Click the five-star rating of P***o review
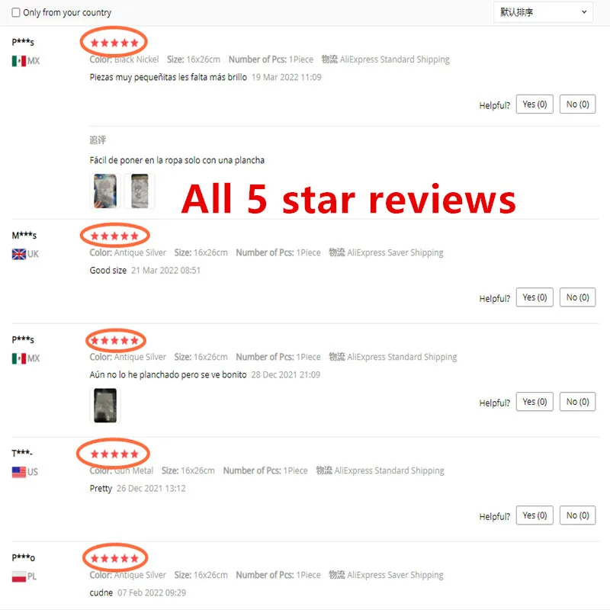Screen dimensions: 610x610 (x=114, y=558)
